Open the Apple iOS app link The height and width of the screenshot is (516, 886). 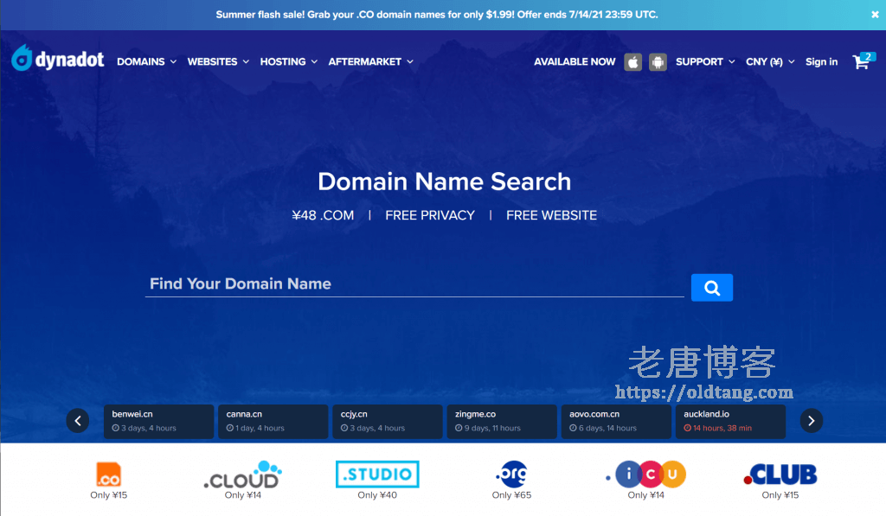633,62
